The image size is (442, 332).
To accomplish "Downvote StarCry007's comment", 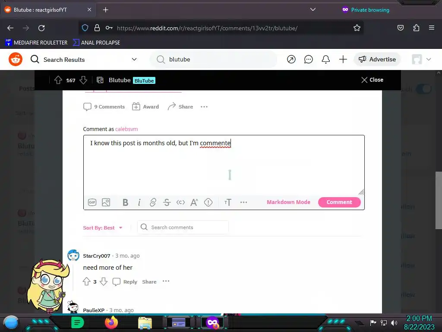I will point(104,281).
